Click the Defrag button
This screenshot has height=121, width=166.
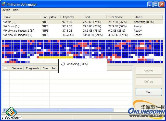click(x=148, y=82)
